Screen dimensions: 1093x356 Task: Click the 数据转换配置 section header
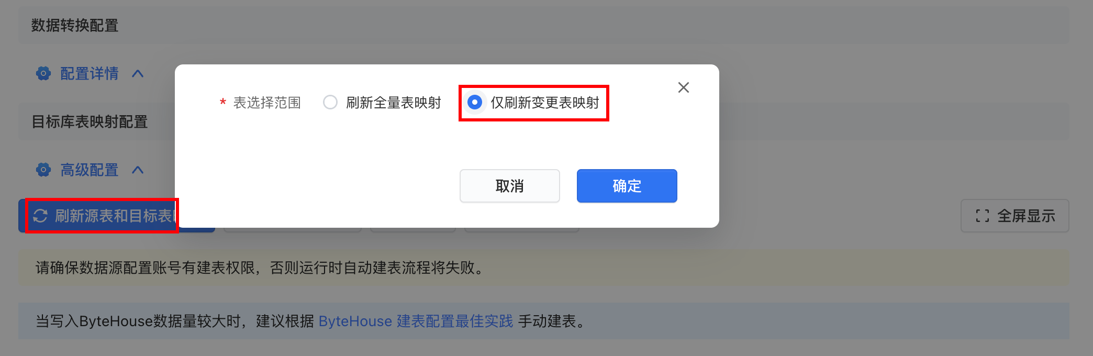(75, 25)
